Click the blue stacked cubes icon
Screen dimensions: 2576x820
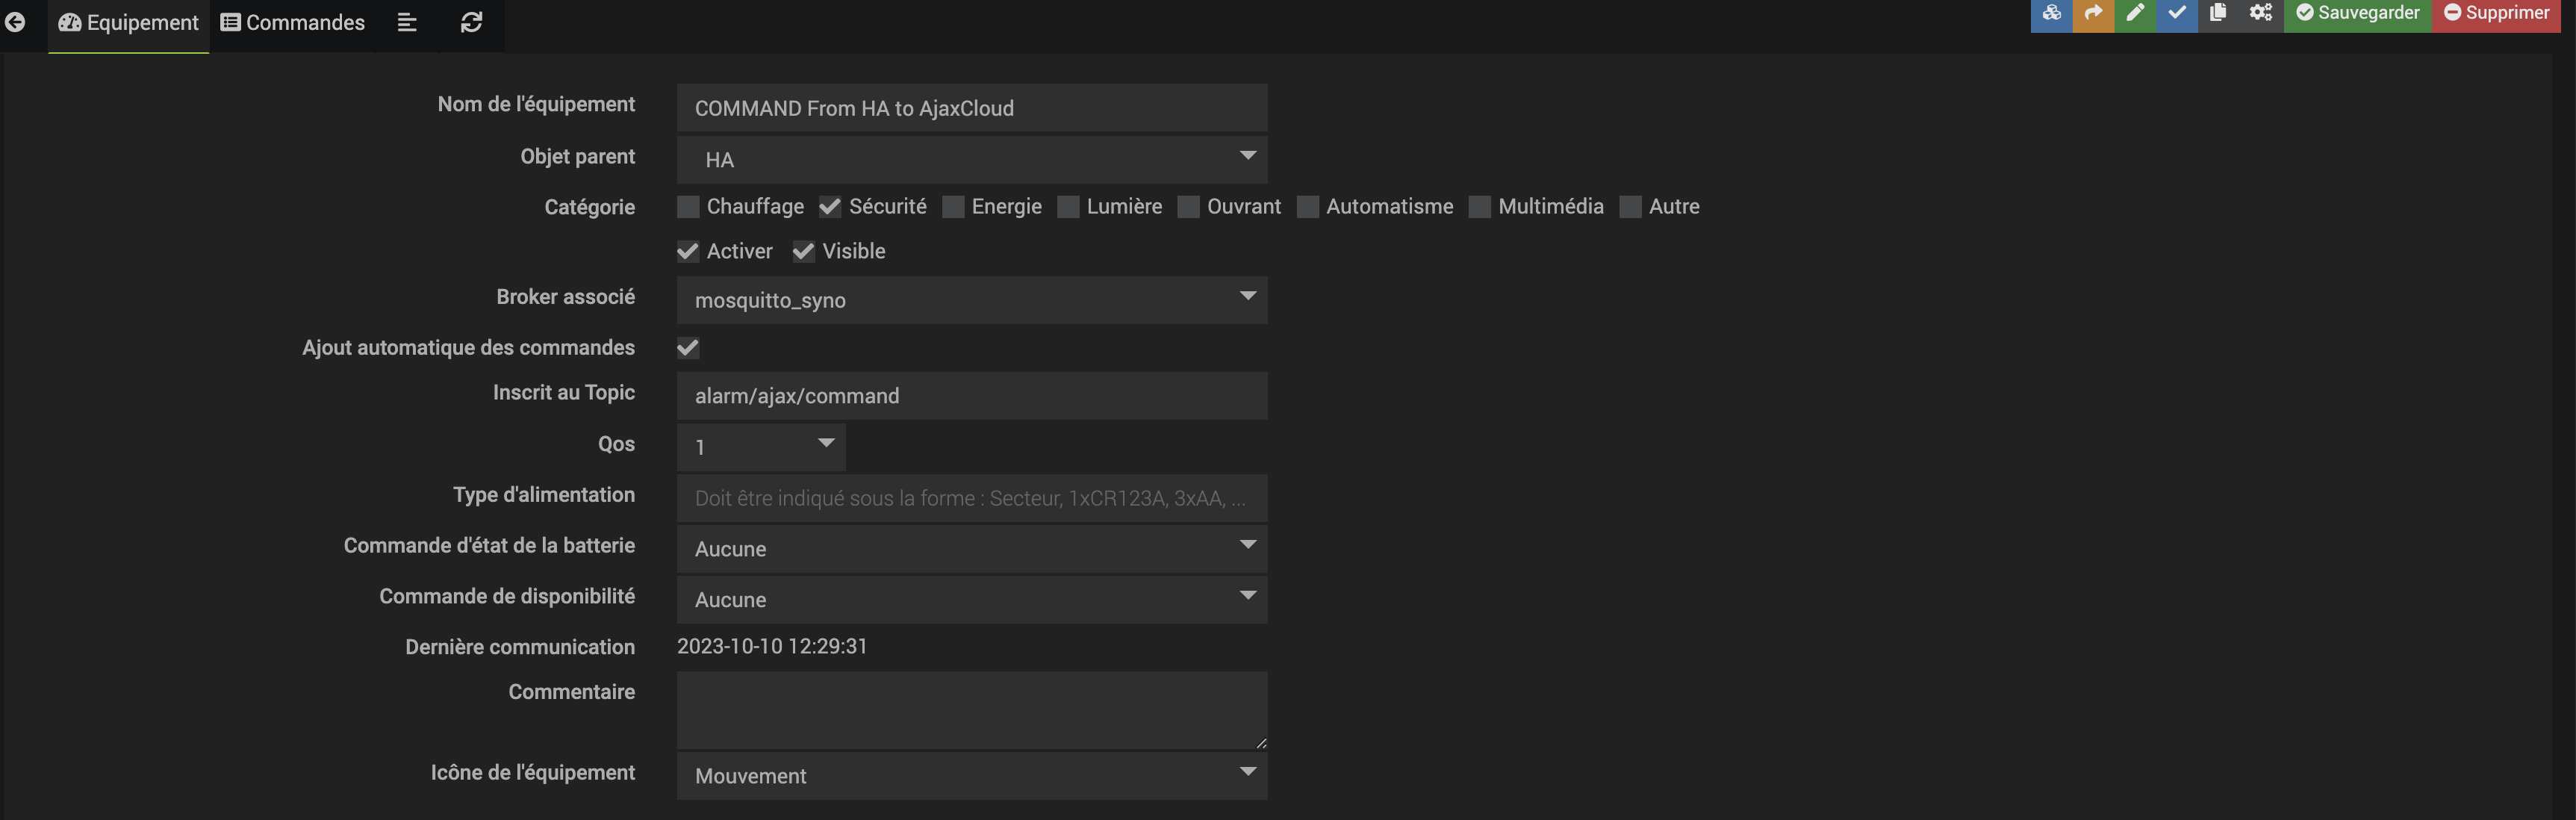(2051, 13)
